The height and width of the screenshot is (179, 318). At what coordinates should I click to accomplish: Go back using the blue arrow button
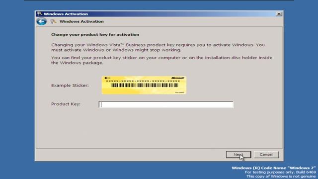coord(42,21)
